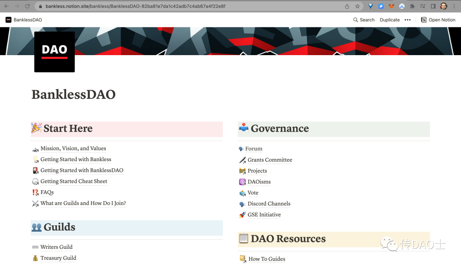Open Search in Notion top bar
The width and height of the screenshot is (461, 265).
[364, 20]
